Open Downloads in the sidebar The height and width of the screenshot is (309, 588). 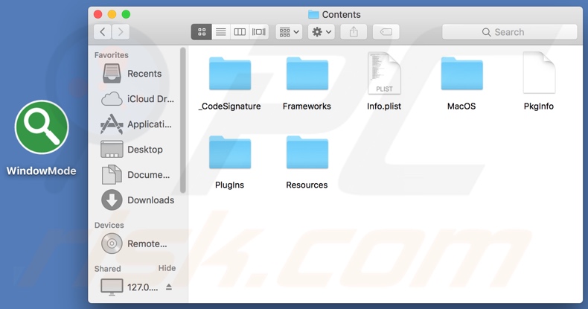136,200
